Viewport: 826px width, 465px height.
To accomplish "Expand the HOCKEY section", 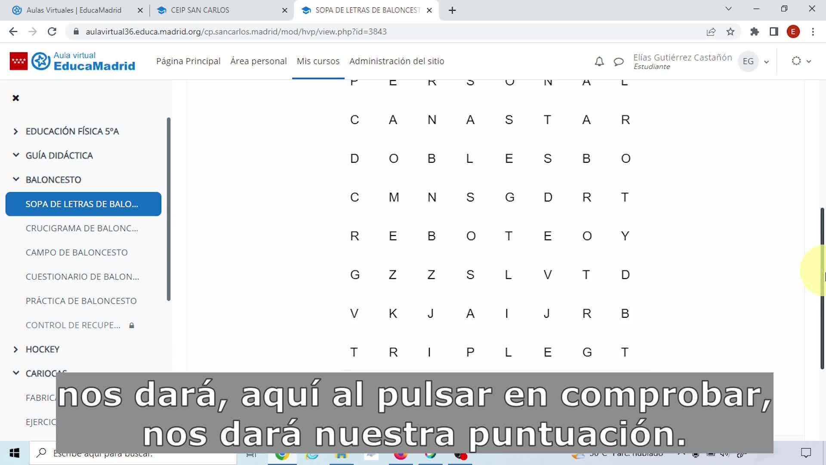I will (16, 349).
